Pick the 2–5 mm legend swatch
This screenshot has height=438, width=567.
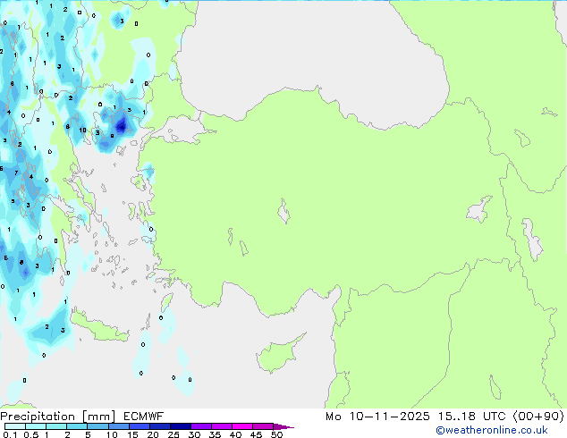click(x=77, y=426)
